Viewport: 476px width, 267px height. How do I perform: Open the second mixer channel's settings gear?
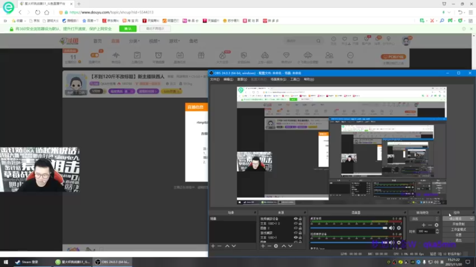point(399,243)
